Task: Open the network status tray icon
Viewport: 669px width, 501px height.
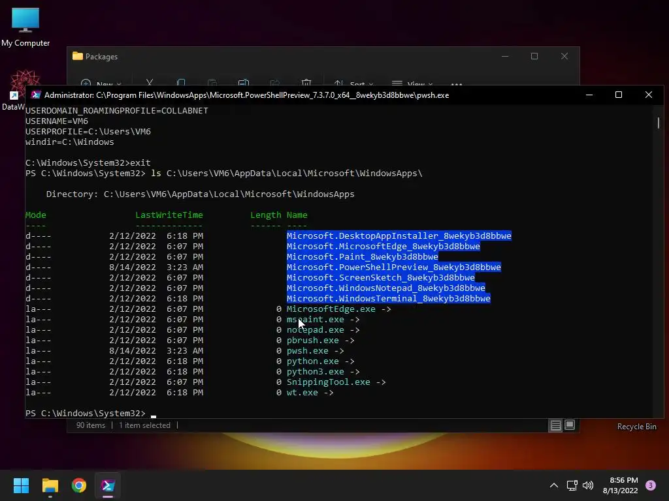Action: (x=572, y=485)
